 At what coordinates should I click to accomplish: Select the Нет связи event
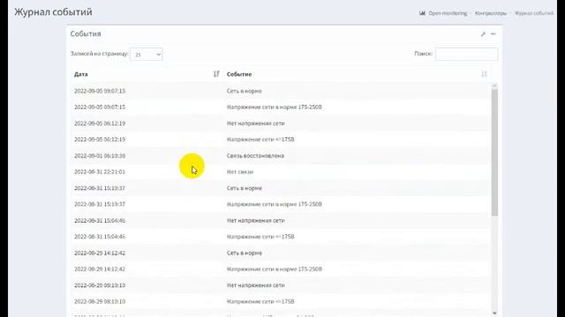pos(240,172)
